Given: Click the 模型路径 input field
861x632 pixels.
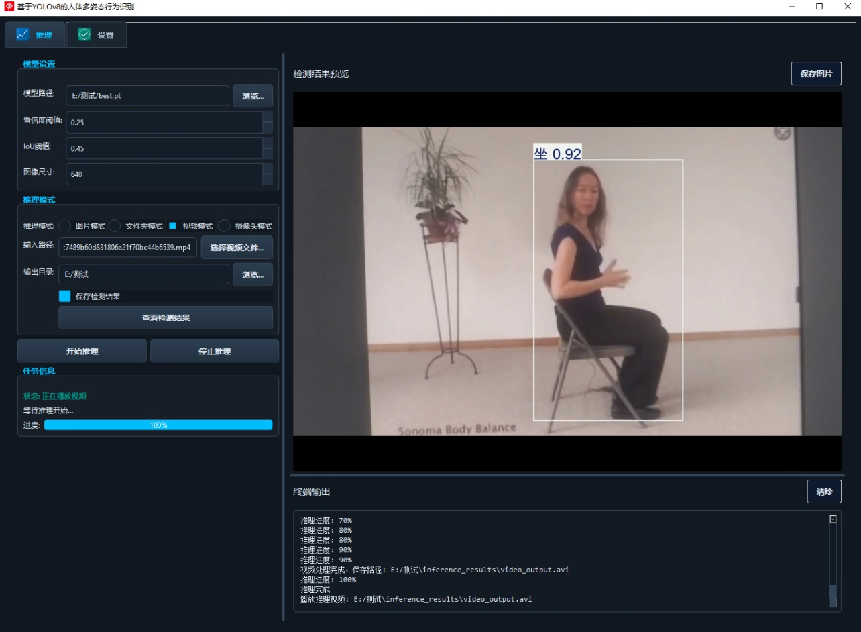Looking at the screenshot, I should (148, 95).
